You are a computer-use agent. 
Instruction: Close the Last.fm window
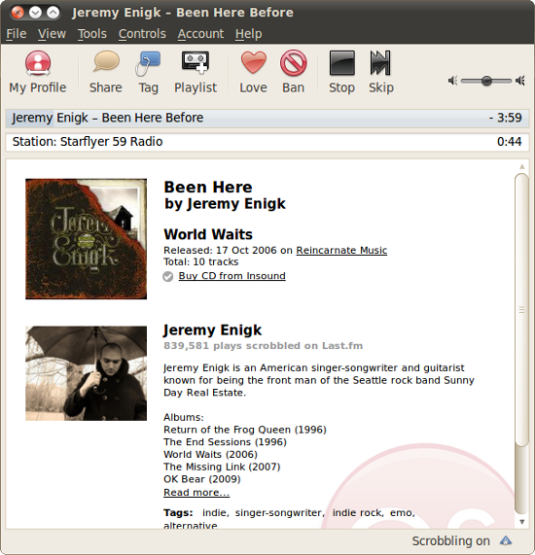(17, 13)
